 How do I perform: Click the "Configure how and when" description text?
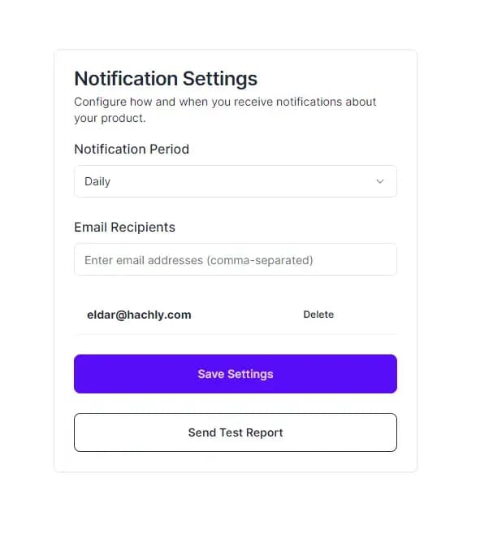(225, 110)
